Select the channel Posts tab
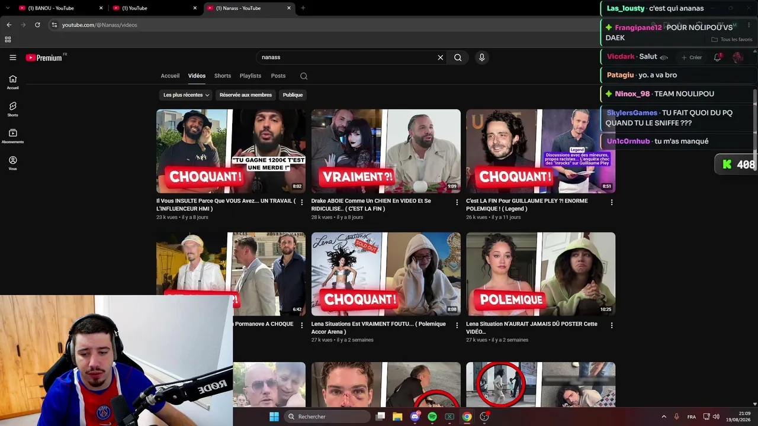758x426 pixels. tap(278, 76)
